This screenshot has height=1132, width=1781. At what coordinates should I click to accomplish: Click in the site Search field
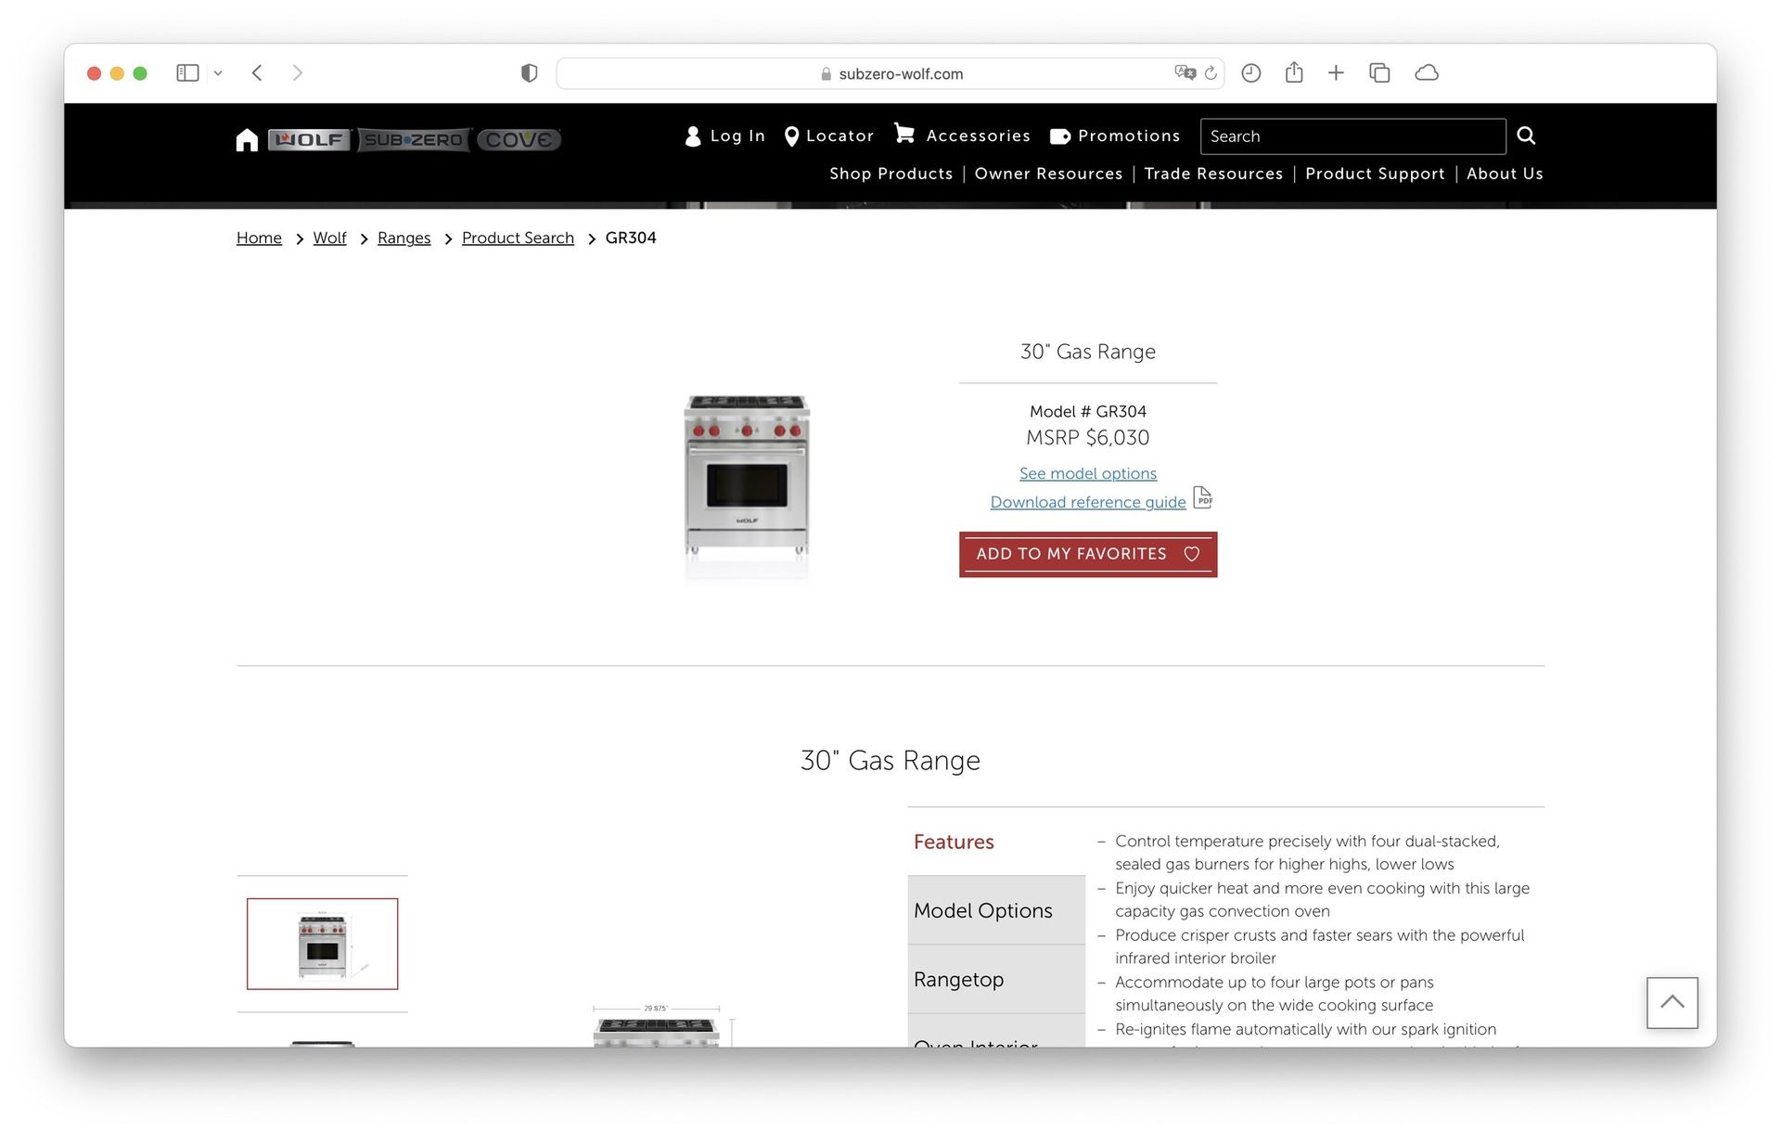tap(1352, 136)
